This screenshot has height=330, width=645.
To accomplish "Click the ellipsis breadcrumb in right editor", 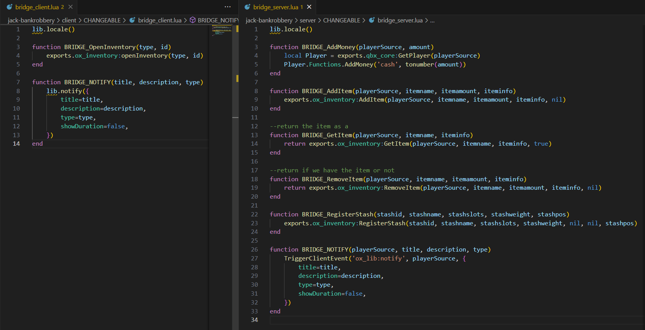I will click(432, 20).
